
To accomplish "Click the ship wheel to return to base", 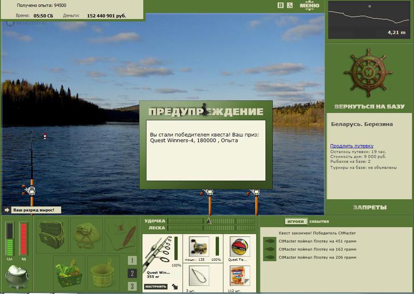I will pyautogui.click(x=368, y=72).
